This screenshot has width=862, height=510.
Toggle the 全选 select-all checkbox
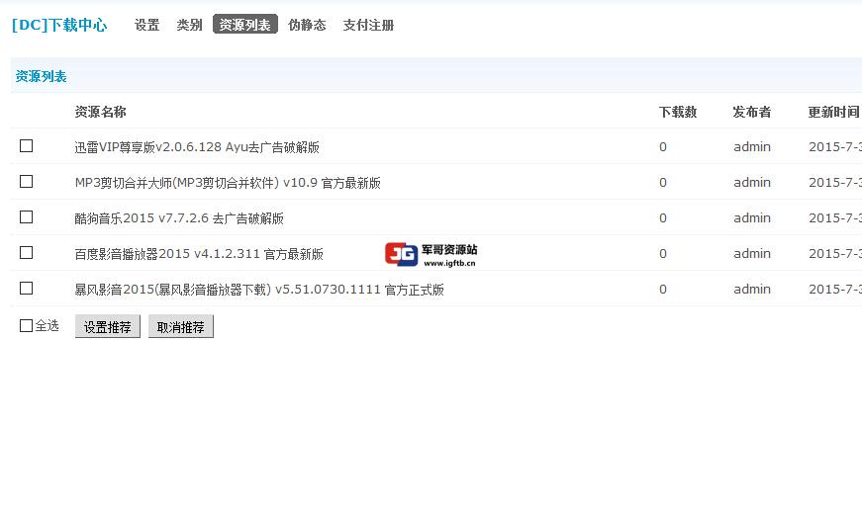26,326
